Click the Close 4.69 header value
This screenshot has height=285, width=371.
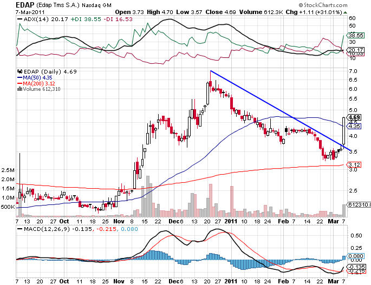point(221,12)
